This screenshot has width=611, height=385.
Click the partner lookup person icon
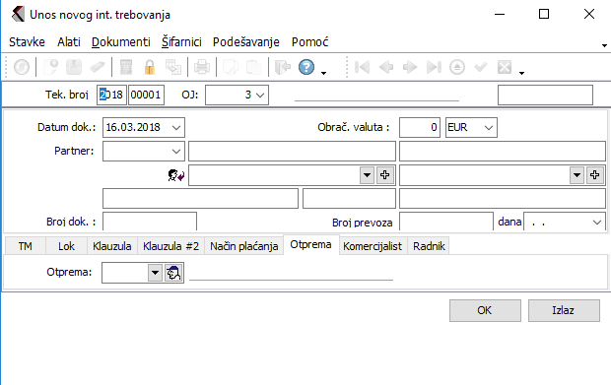point(176,175)
